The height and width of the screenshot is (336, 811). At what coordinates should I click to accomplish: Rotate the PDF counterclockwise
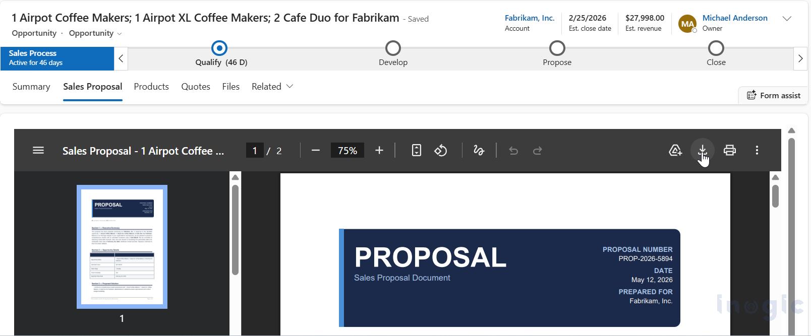pos(441,151)
